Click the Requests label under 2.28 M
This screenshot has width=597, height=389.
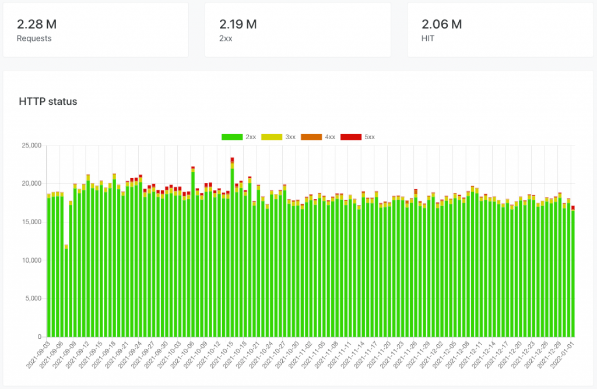[x=34, y=38]
